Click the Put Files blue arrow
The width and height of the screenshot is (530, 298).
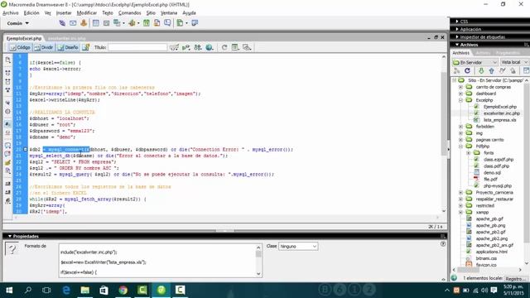(x=491, y=70)
